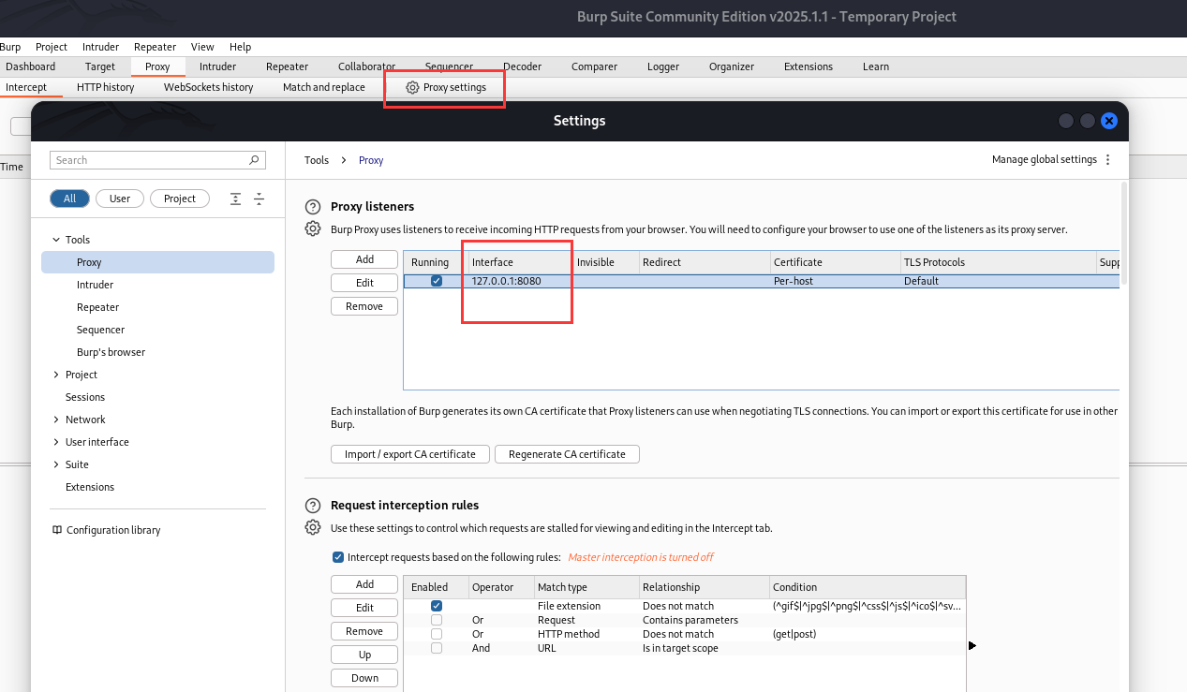Switch to the Dashboard tab
1187x692 pixels.
coord(30,66)
